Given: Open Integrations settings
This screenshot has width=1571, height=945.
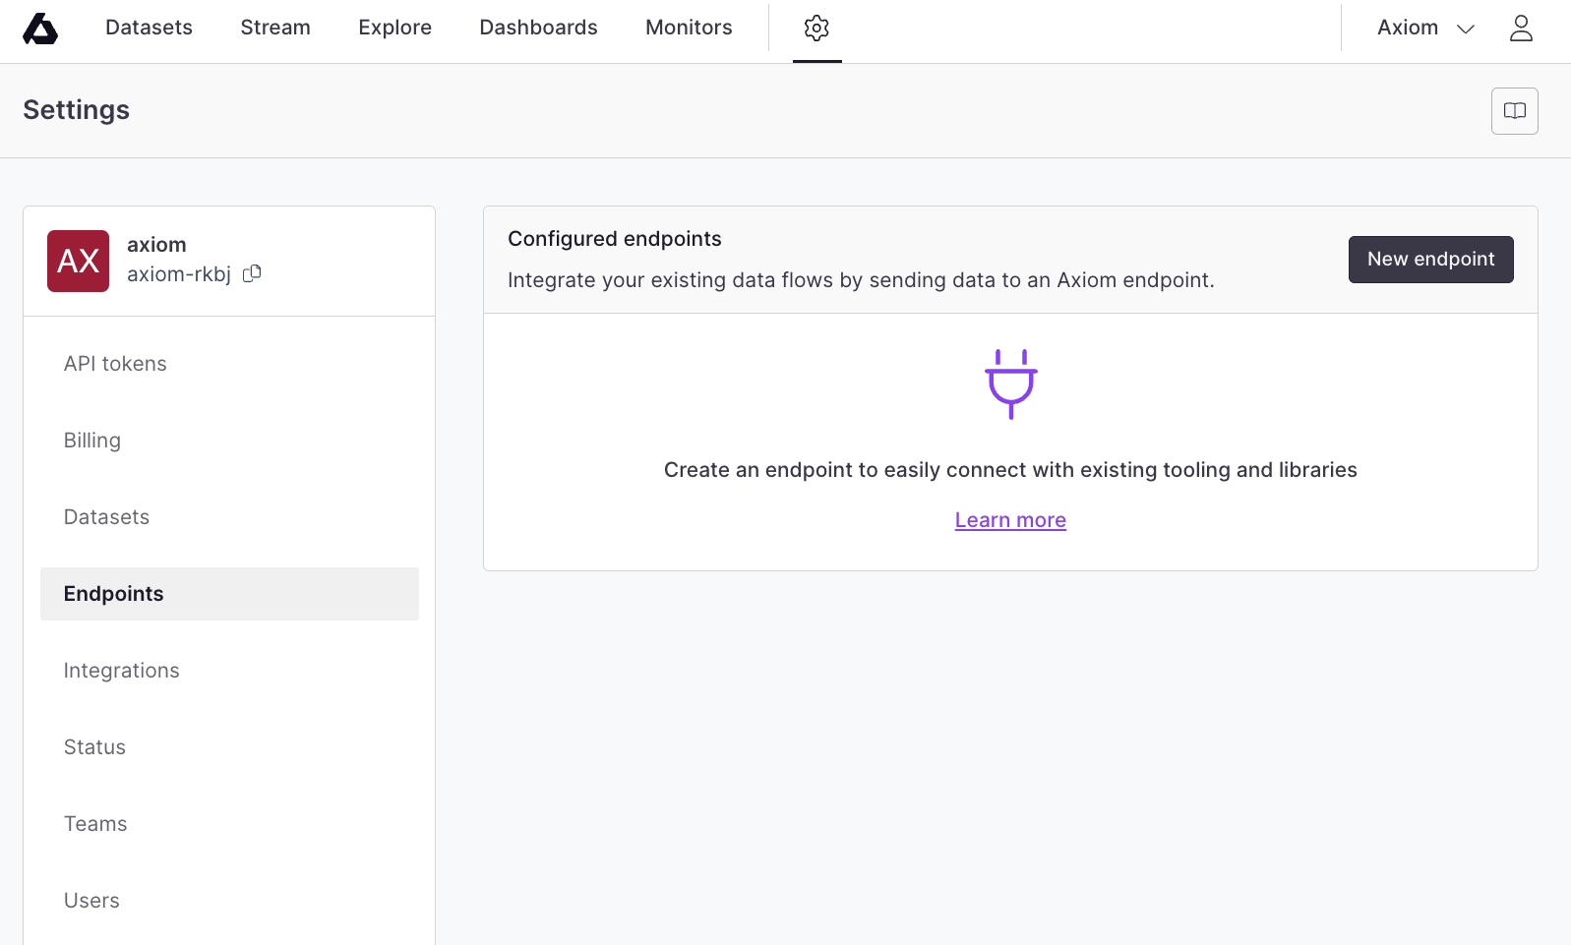Looking at the screenshot, I should 229,671.
